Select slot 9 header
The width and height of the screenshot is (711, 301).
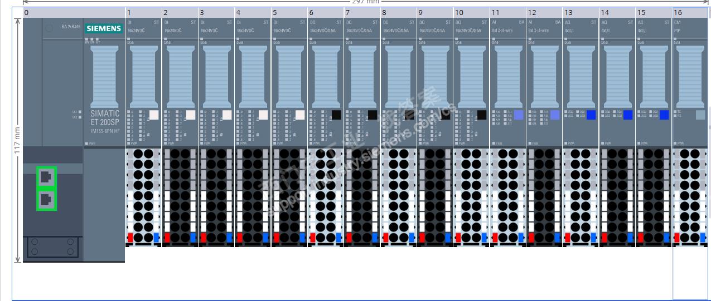coord(435,12)
